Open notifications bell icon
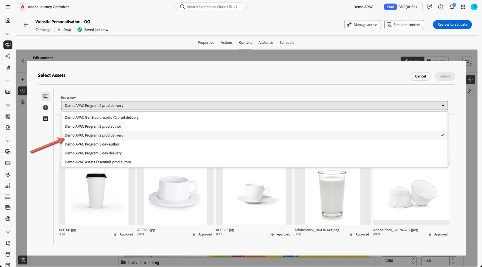This screenshot has width=482, height=267. (452, 7)
